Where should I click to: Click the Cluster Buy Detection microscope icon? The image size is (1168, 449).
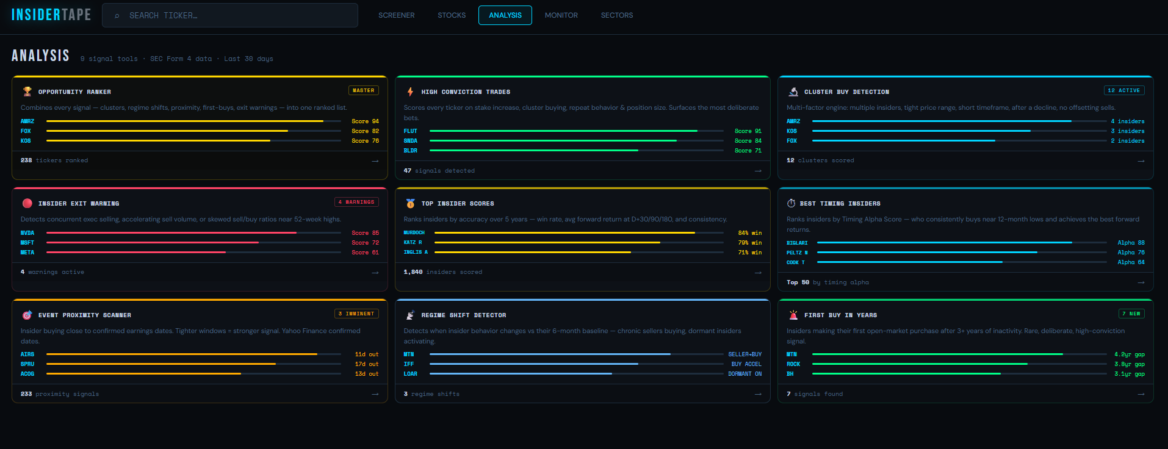[793, 92]
